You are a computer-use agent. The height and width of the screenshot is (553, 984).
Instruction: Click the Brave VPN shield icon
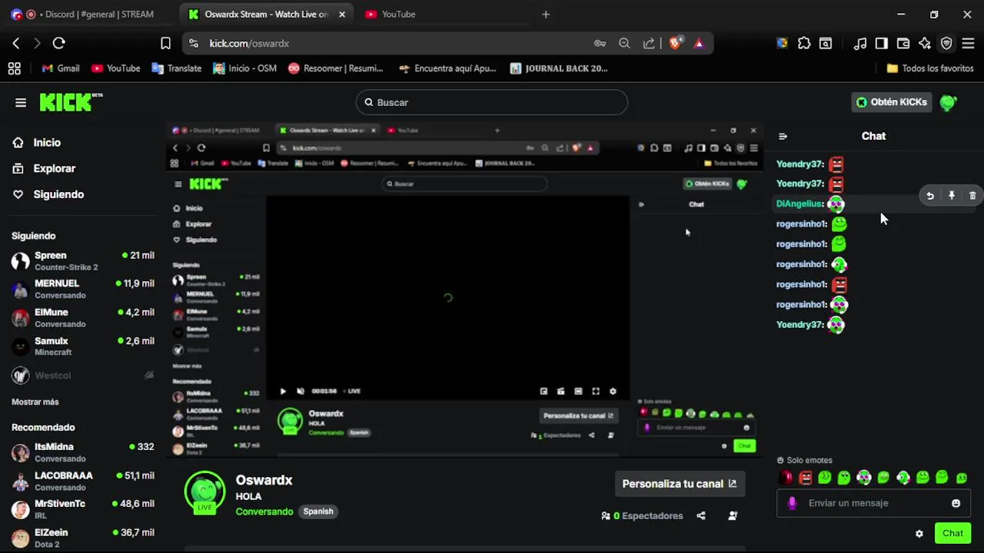tap(946, 44)
